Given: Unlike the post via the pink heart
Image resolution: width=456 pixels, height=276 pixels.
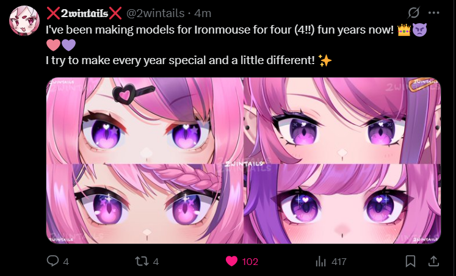Looking at the screenshot, I should pyautogui.click(x=231, y=261).
